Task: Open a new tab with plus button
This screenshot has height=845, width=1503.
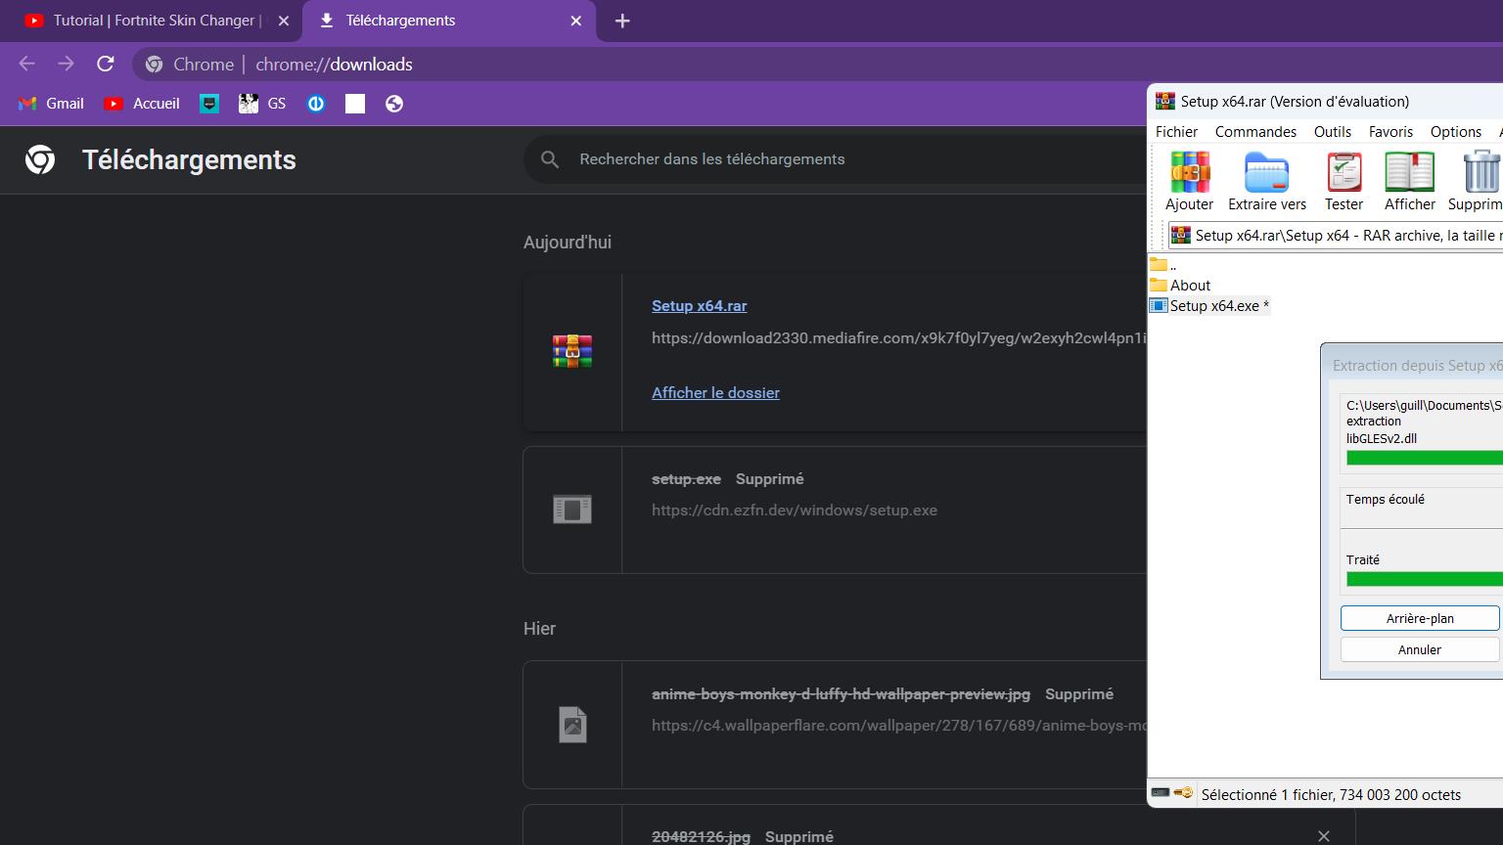Action: (x=622, y=21)
